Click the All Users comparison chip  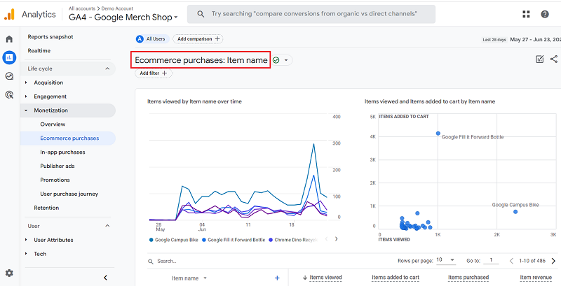[x=152, y=39]
